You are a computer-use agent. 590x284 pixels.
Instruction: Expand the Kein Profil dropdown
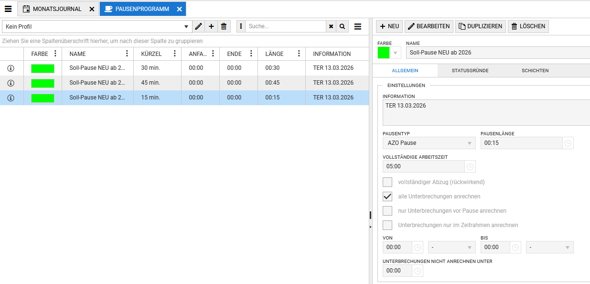(x=186, y=27)
